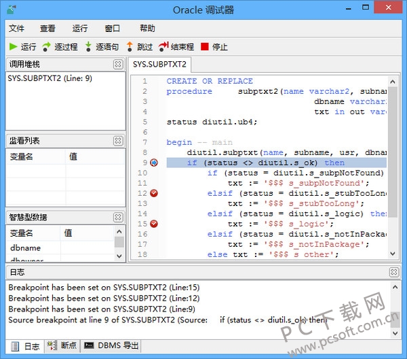
Task: Click the red Stop (停止) toolbar icon
Action: pyautogui.click(x=205, y=47)
